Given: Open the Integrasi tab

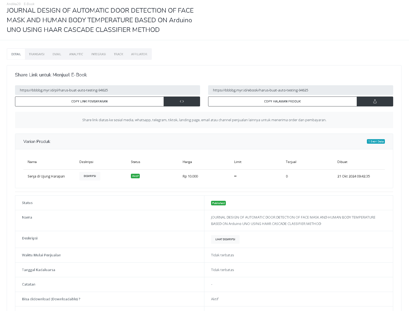Looking at the screenshot, I should [98, 54].
